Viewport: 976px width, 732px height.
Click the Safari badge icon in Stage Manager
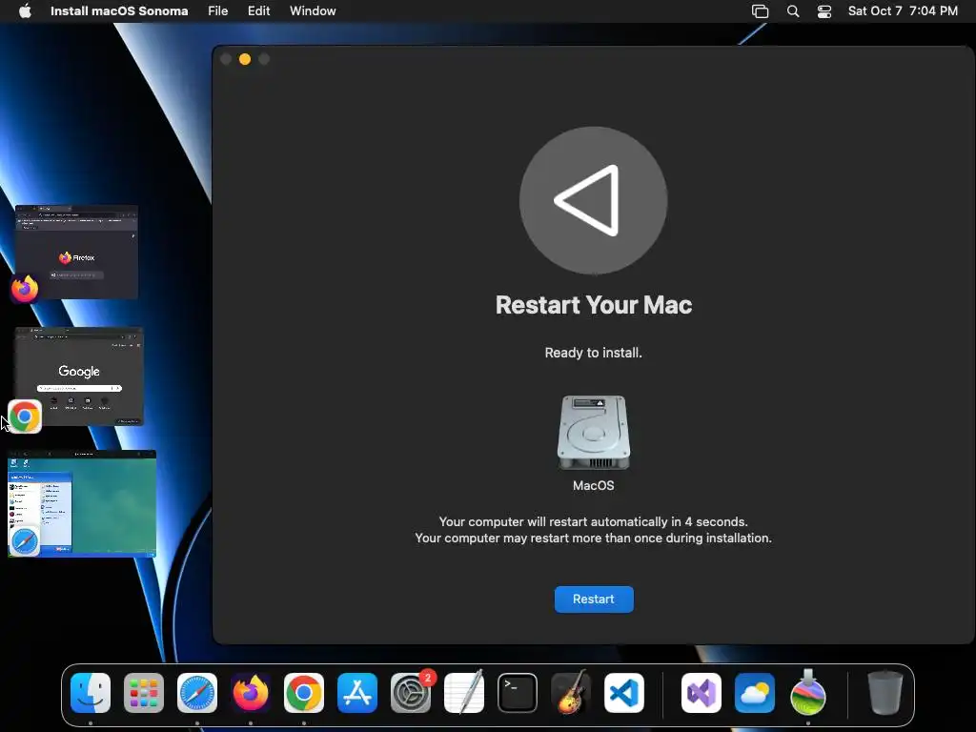(x=25, y=541)
